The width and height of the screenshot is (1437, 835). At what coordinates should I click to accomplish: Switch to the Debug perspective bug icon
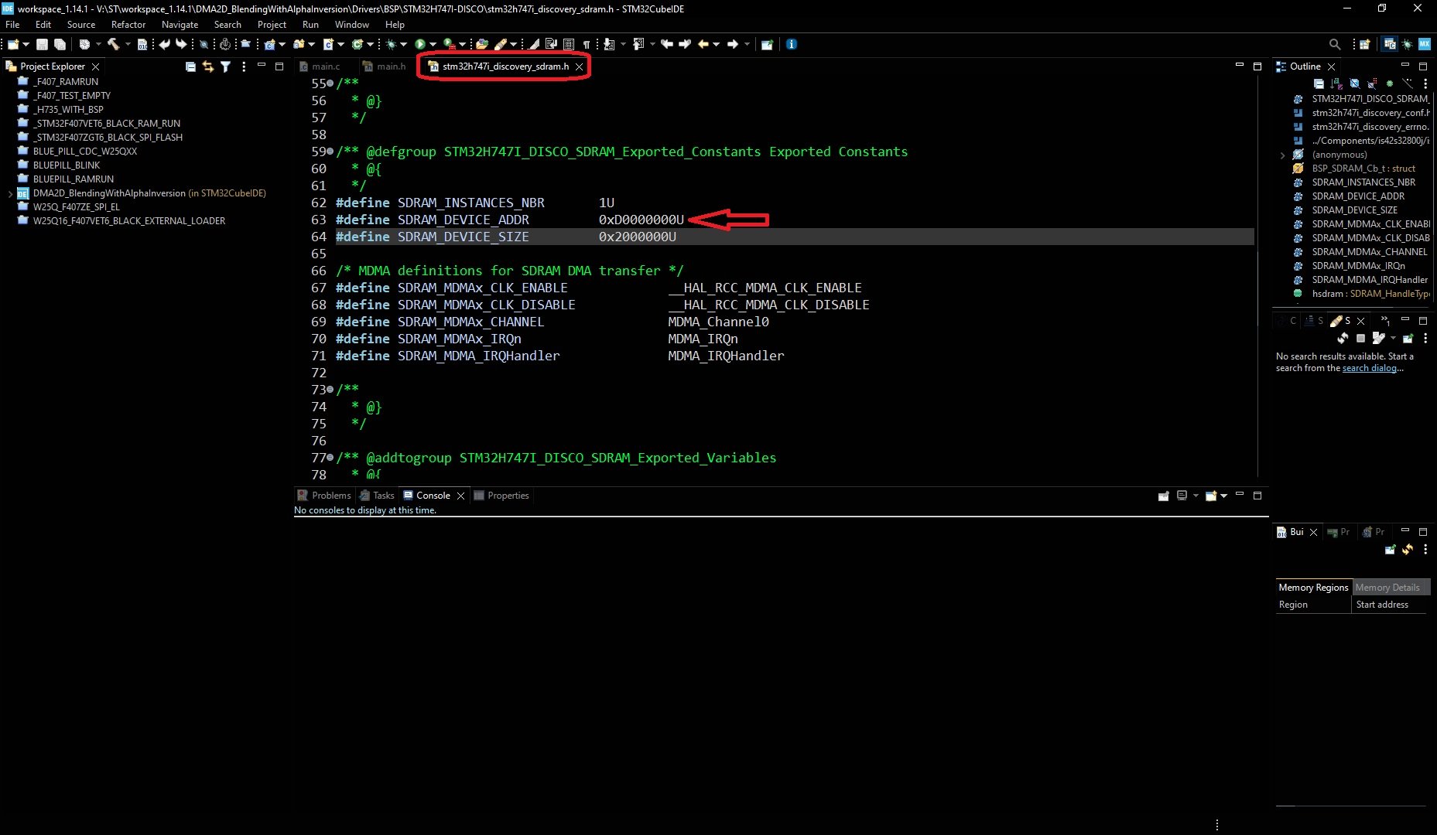point(1407,44)
